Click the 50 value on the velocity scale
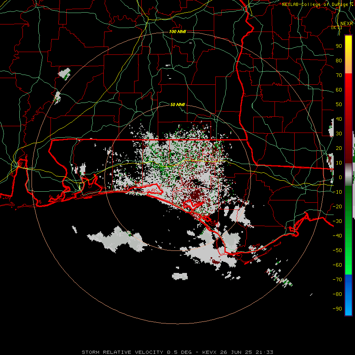The width and height of the screenshot is (355, 355). (339, 105)
